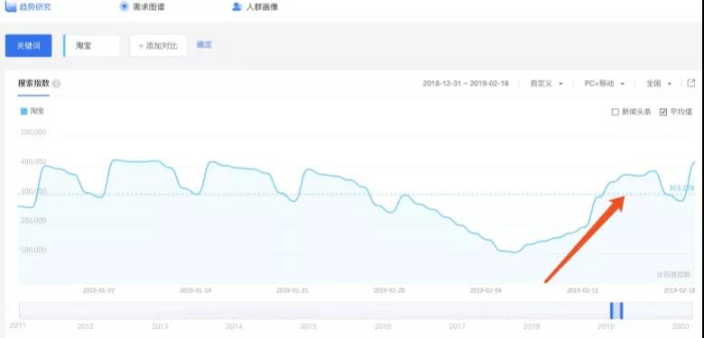Click the export share icon at top right
The height and width of the screenshot is (338, 704).
click(691, 83)
